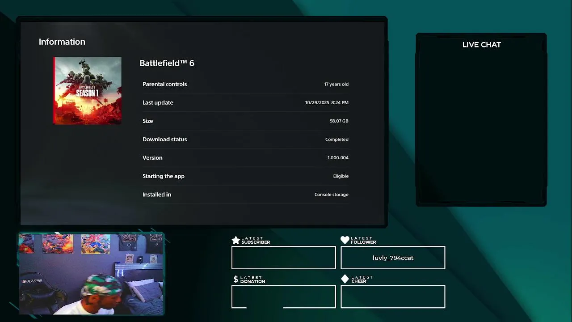Click the Latest Follower label
572x322 pixels.
tap(363, 241)
